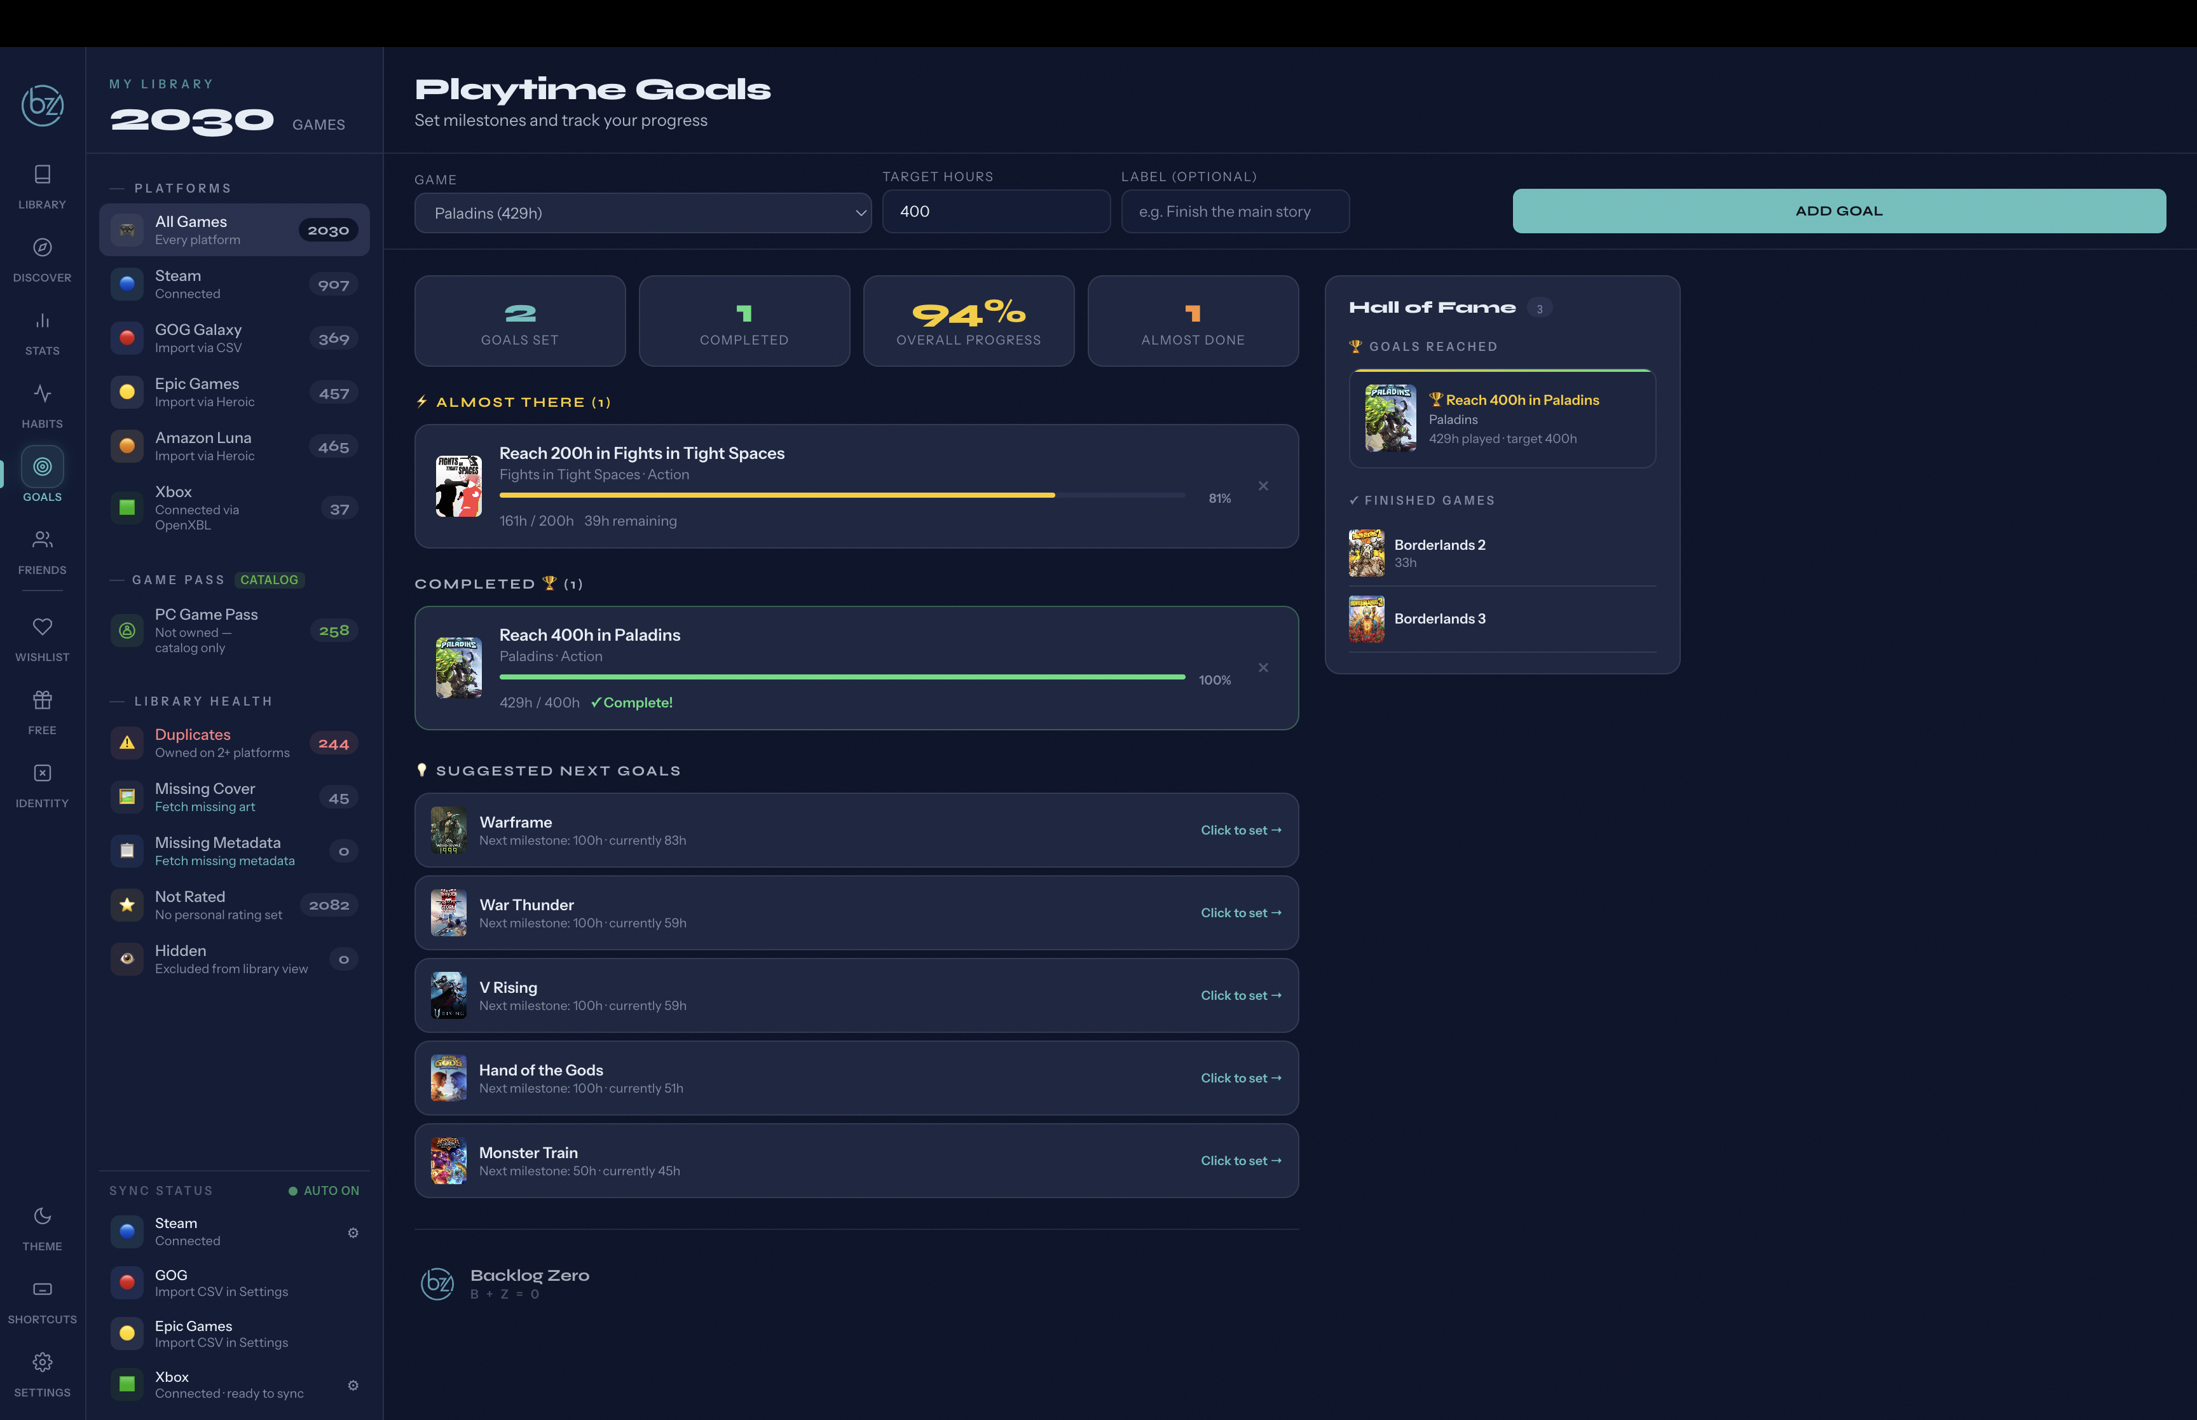
Task: Open the Settings gear in sidebar
Action: pos(43,1362)
